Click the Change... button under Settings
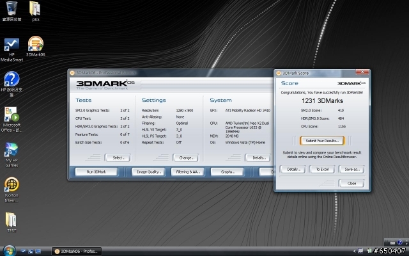 coord(185,158)
